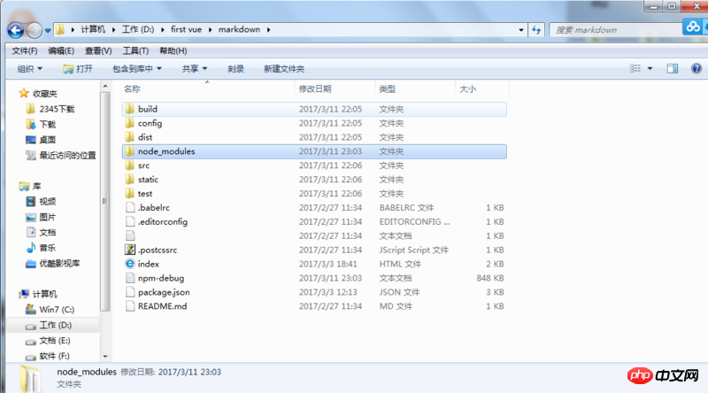Select the 2345下载 folder in the sidebar

[57, 109]
